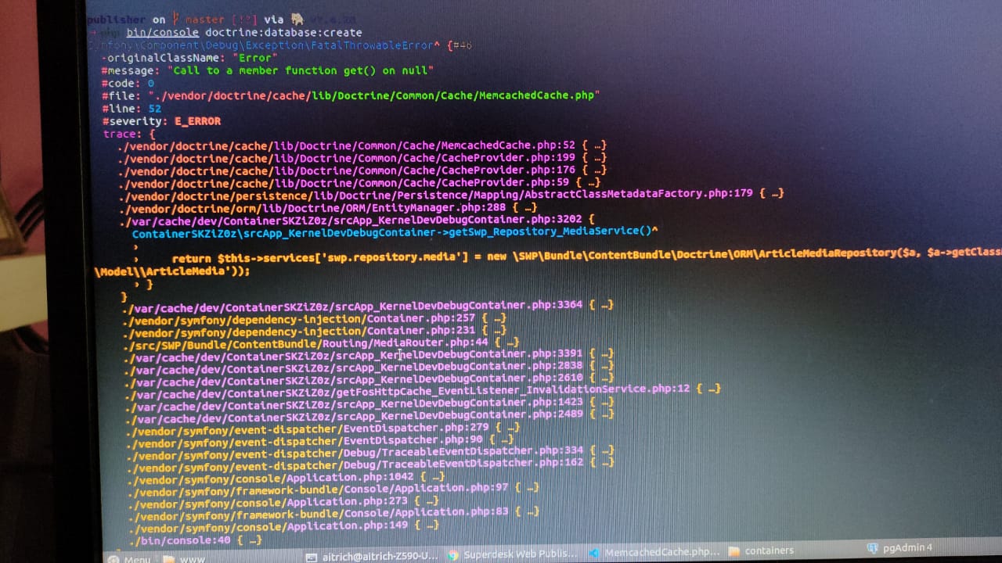Click the srcApp_KernelDevDebugContainer.php:3391 trace line
This screenshot has height=563, width=1002.
pos(369,354)
